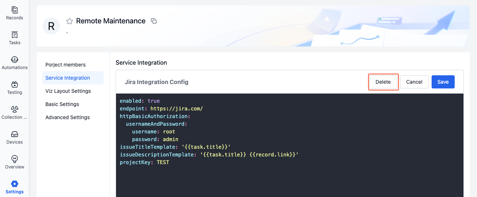This screenshot has height=197, width=477.
Task: Select Basic Settings tab
Action: [62, 104]
